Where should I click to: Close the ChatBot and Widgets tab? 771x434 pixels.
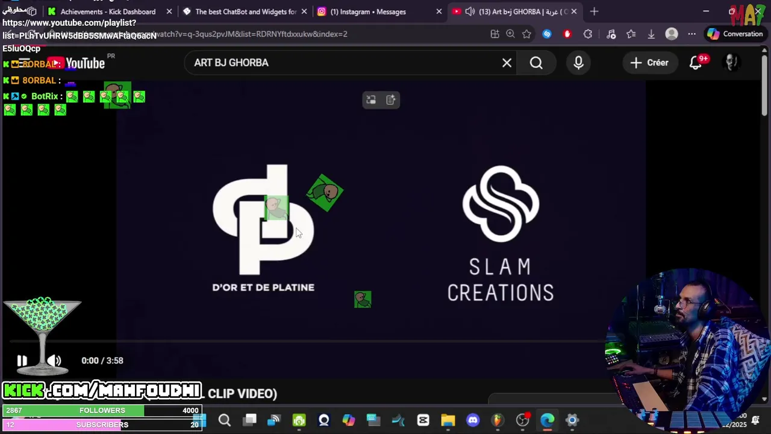click(304, 11)
